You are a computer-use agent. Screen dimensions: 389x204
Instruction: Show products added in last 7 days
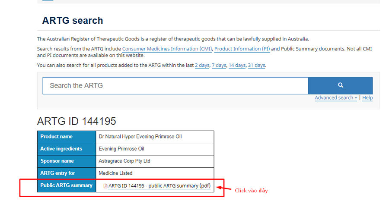(x=219, y=66)
